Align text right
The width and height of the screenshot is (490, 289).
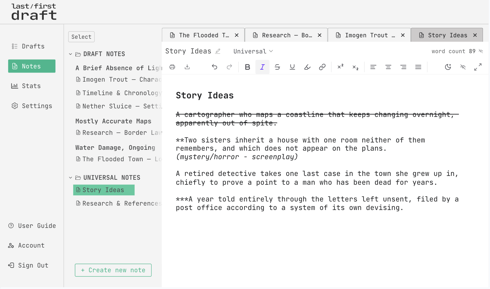point(403,67)
